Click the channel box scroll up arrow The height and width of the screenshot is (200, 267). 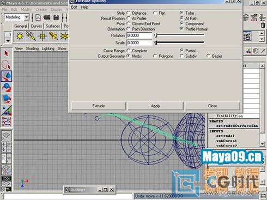click(x=262, y=65)
